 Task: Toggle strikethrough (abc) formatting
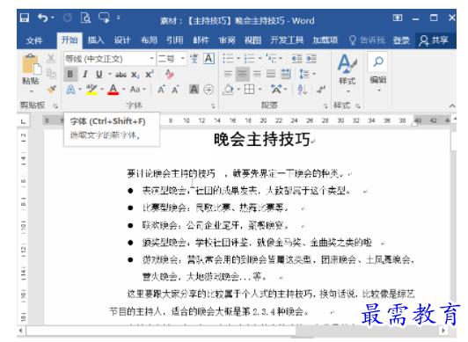click(121, 74)
